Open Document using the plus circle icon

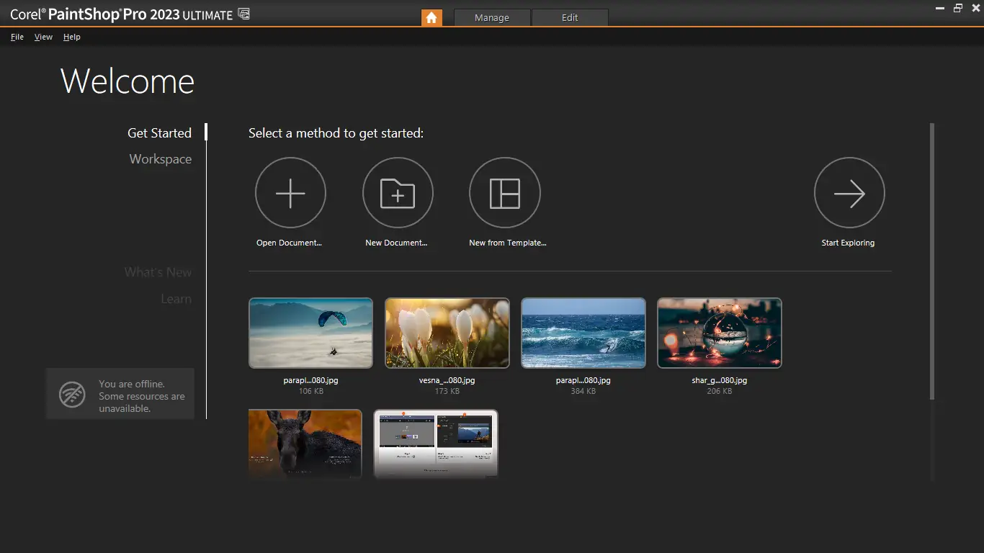click(291, 193)
